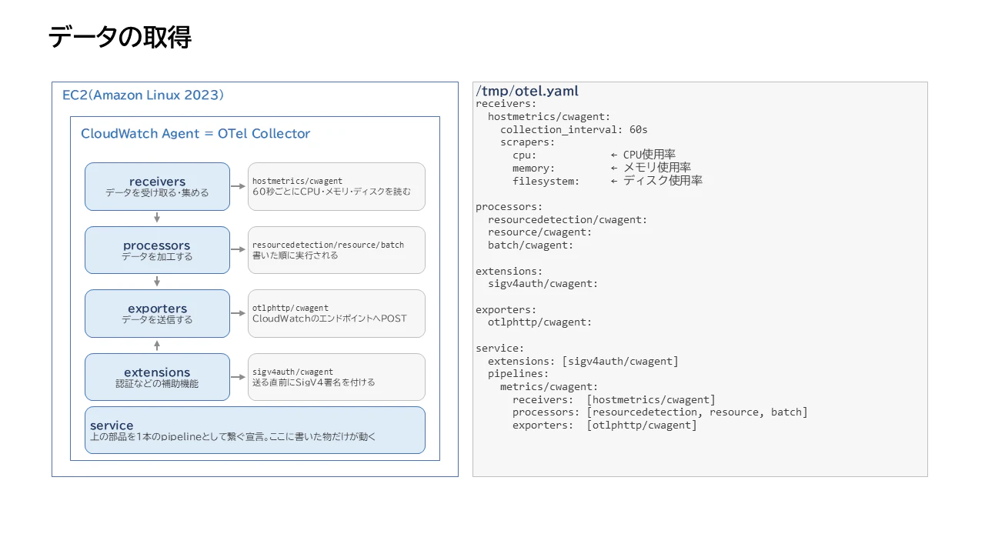
Task: Click the "receivers" title inside its blue diagram box
Action: tap(157, 182)
